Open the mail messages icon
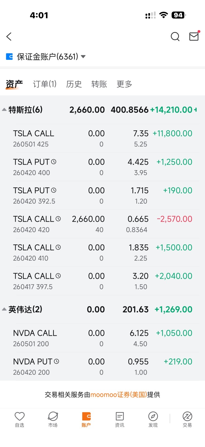Image resolution: width=205 pixels, height=447 pixels. (x=194, y=36)
